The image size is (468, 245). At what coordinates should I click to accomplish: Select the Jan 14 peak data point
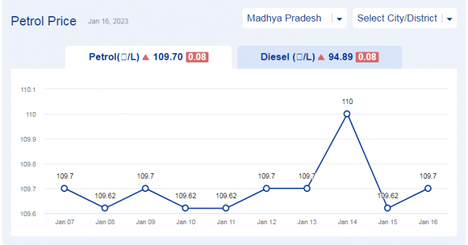[x=347, y=114]
